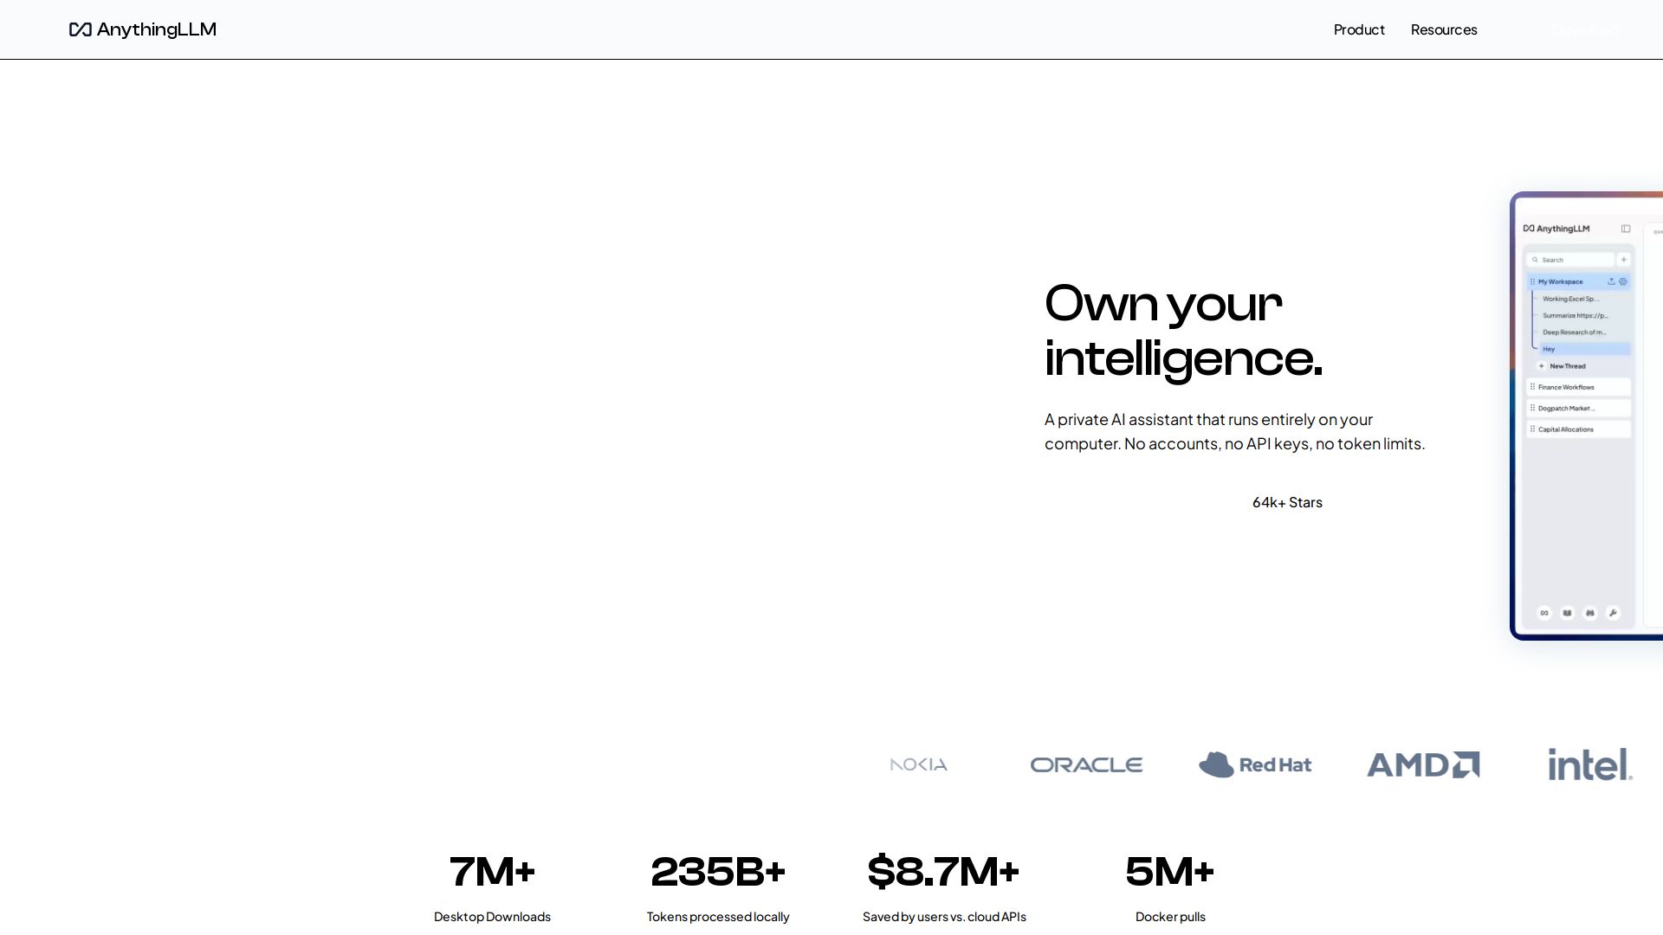Viewport: 1663px width, 935px height.
Task: Open the My Workspace gear settings icon
Action: pos(1623,281)
